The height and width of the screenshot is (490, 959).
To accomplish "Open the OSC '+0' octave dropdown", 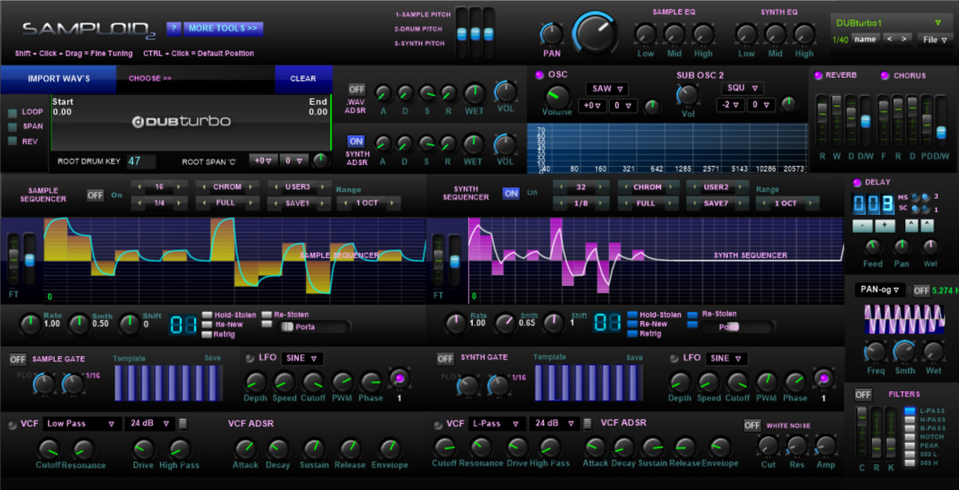I will [x=593, y=106].
